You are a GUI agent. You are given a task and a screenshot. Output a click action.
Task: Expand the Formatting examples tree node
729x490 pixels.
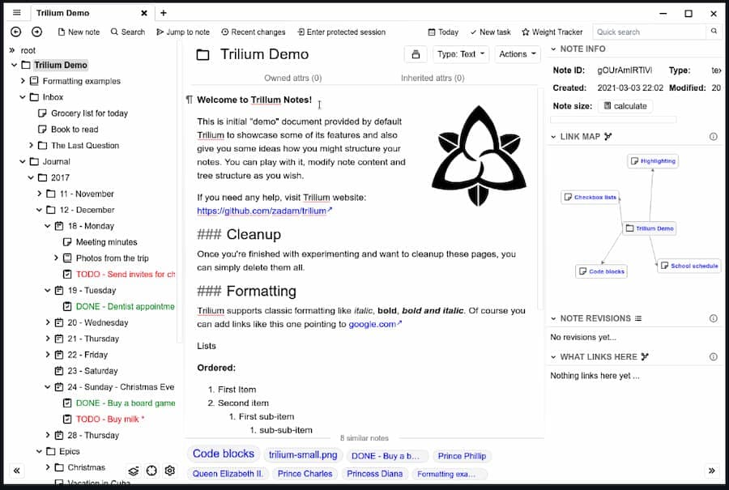[x=23, y=81]
